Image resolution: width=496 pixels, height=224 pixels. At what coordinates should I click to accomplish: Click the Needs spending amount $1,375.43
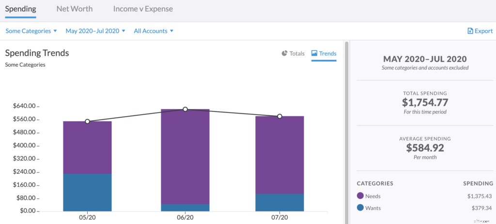click(x=480, y=196)
